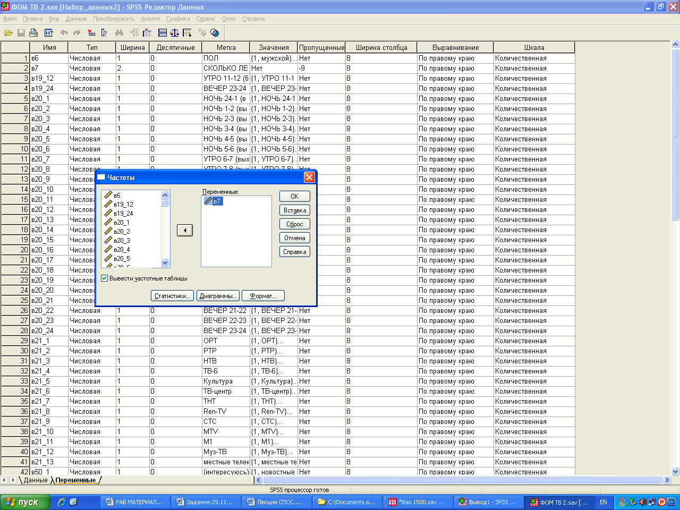Select в19_24 in the dialog source list

tap(118, 213)
